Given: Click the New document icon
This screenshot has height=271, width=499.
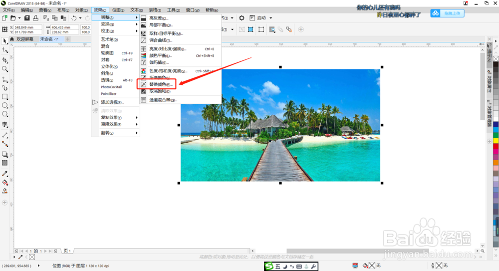Looking at the screenshot, I should point(4,18).
